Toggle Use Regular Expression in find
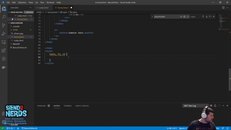The height and width of the screenshot is (130, 231). tap(188, 17)
